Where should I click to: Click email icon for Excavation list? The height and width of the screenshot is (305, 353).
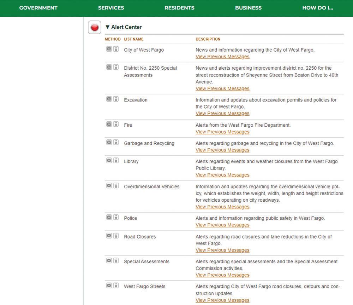pyautogui.click(x=109, y=99)
